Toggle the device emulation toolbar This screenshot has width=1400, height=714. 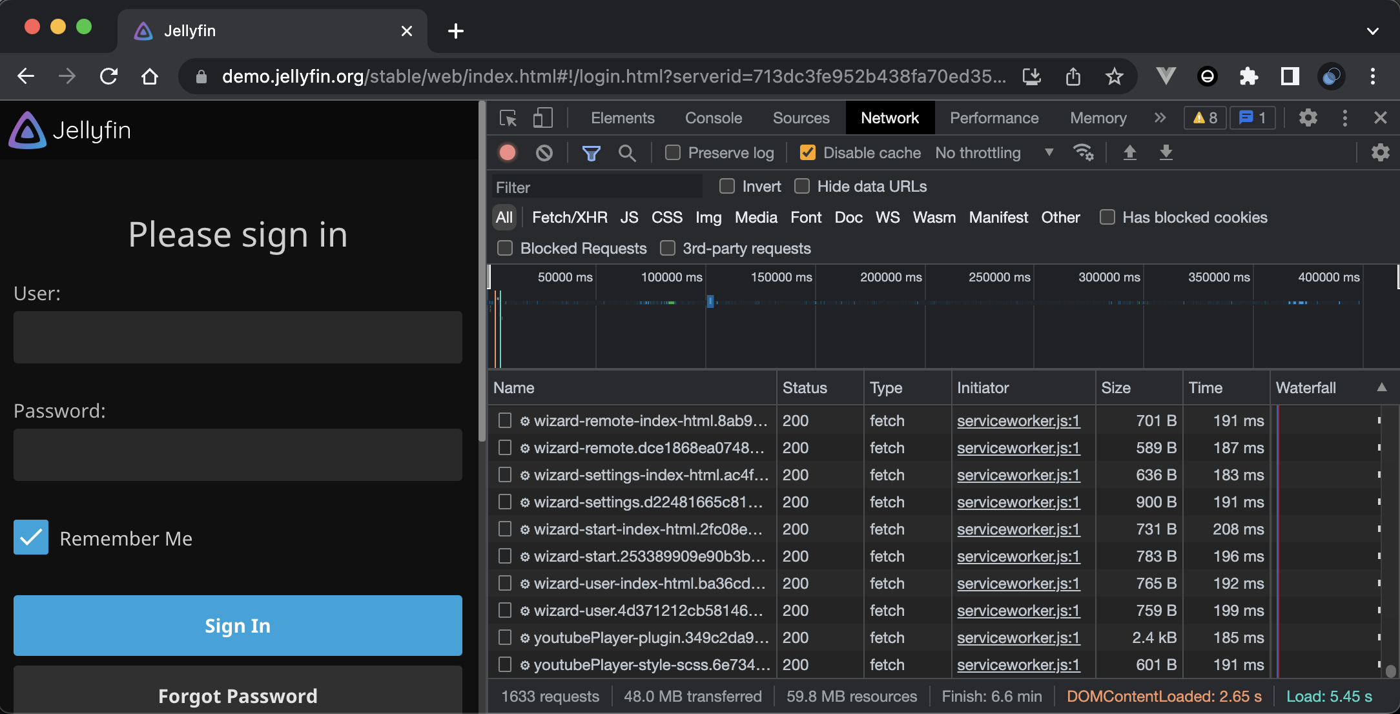coord(542,118)
